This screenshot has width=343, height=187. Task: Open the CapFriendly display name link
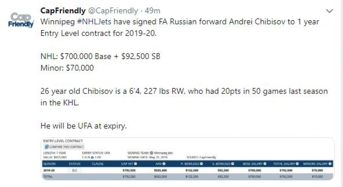(x=63, y=10)
